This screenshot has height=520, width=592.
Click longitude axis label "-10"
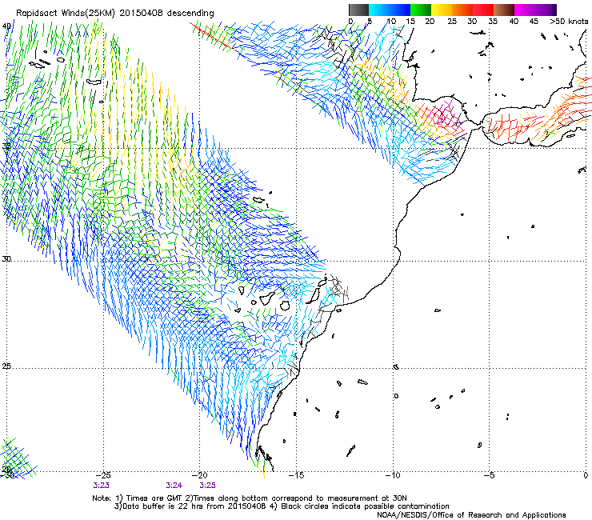tap(393, 475)
